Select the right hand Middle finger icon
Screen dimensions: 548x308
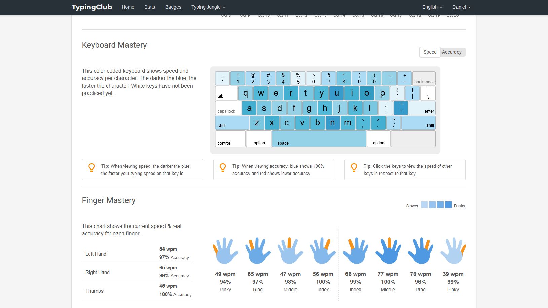pyautogui.click(x=388, y=251)
